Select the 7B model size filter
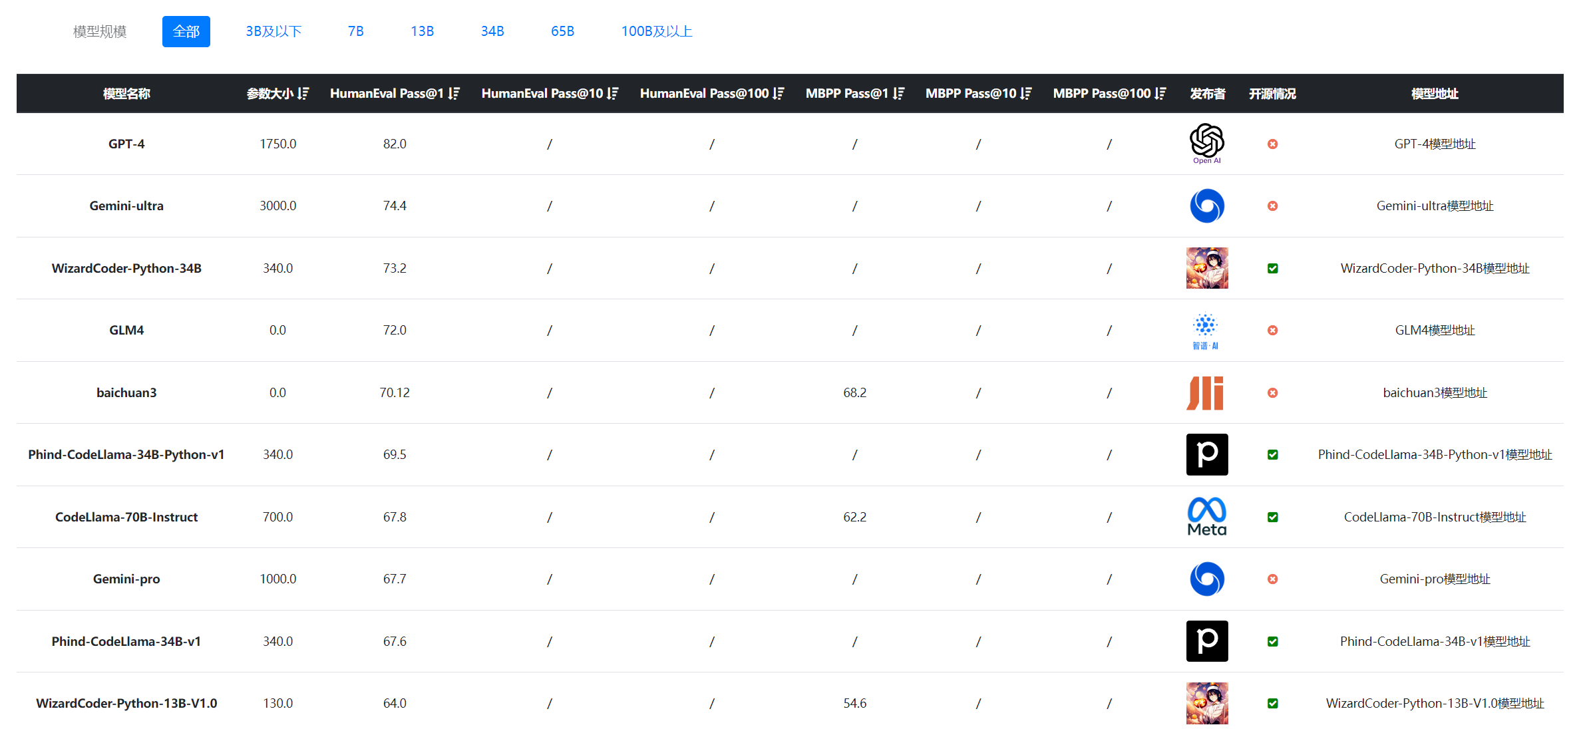This screenshot has height=731, width=1589. (355, 31)
